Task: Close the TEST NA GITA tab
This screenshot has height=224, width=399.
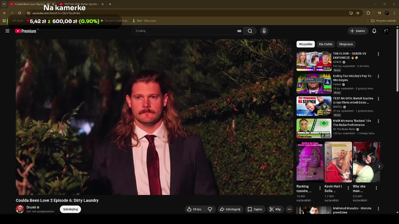Action: click(103, 4)
